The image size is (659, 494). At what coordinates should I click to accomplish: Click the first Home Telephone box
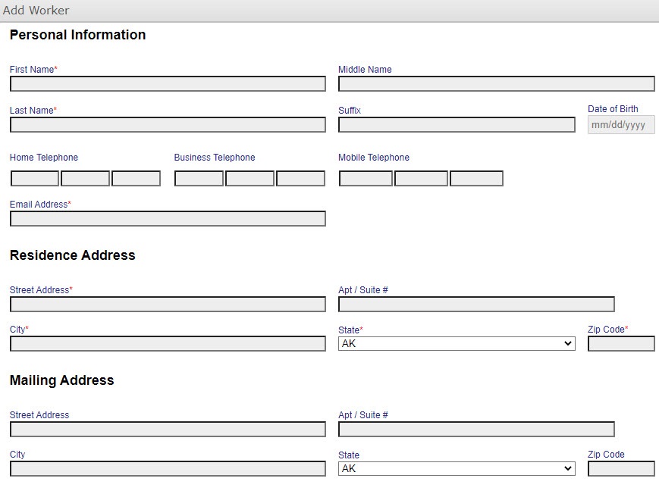coord(35,179)
